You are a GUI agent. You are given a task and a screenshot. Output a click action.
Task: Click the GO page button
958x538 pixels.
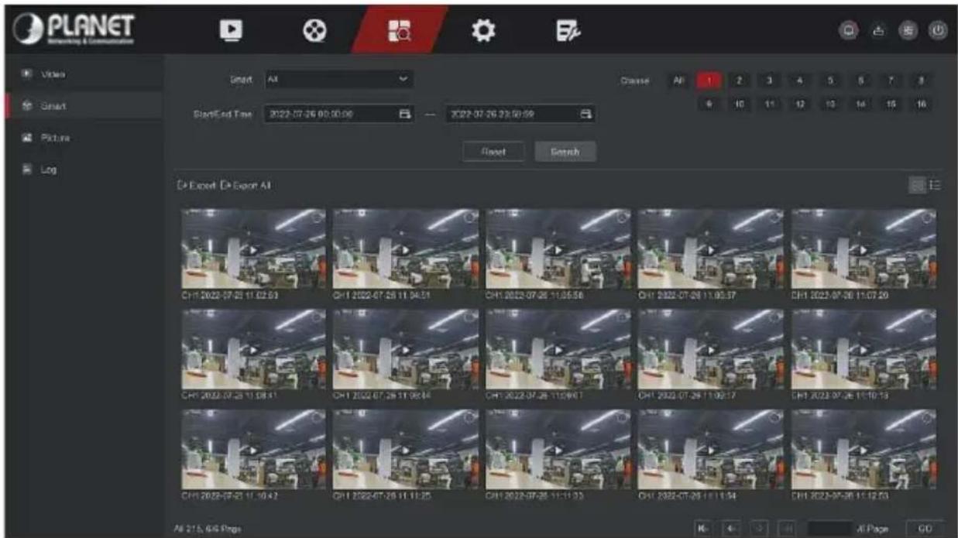(x=924, y=528)
